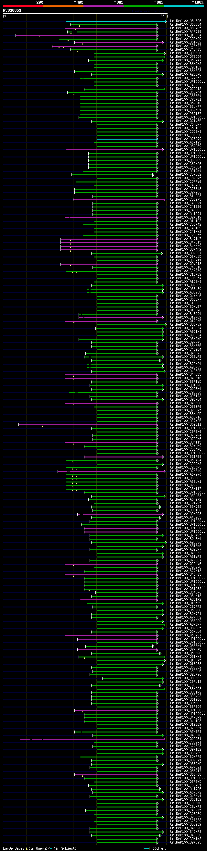Open hit UniRef100_Q6BZP6
Image resolution: width=207 pixels, height=851 pixels.
tap(186, 407)
